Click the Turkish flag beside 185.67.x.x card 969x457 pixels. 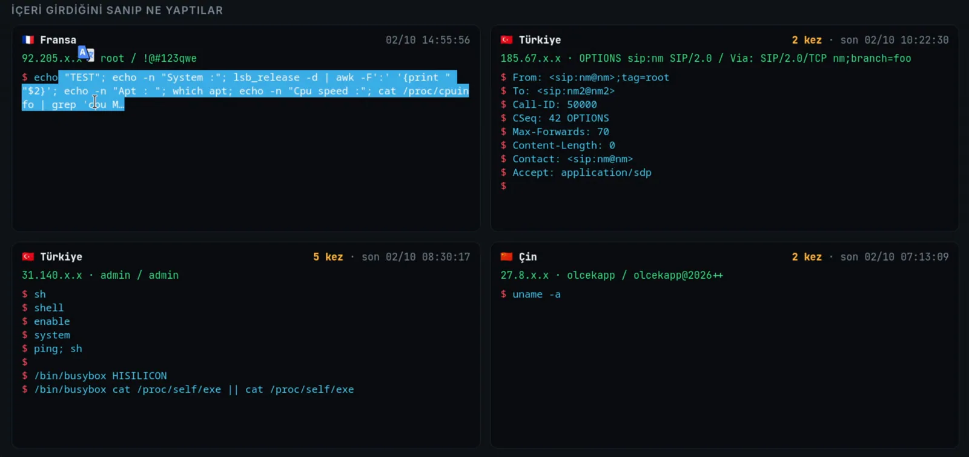[506, 40]
